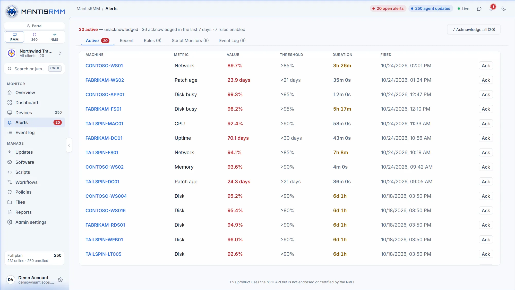Collapse the sidebar with the chevron handle

click(69, 145)
